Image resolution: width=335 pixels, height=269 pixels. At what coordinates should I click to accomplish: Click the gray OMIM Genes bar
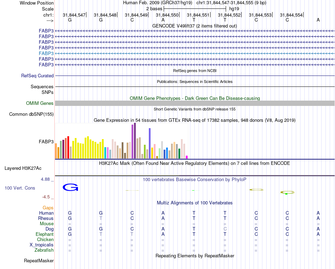195,103
